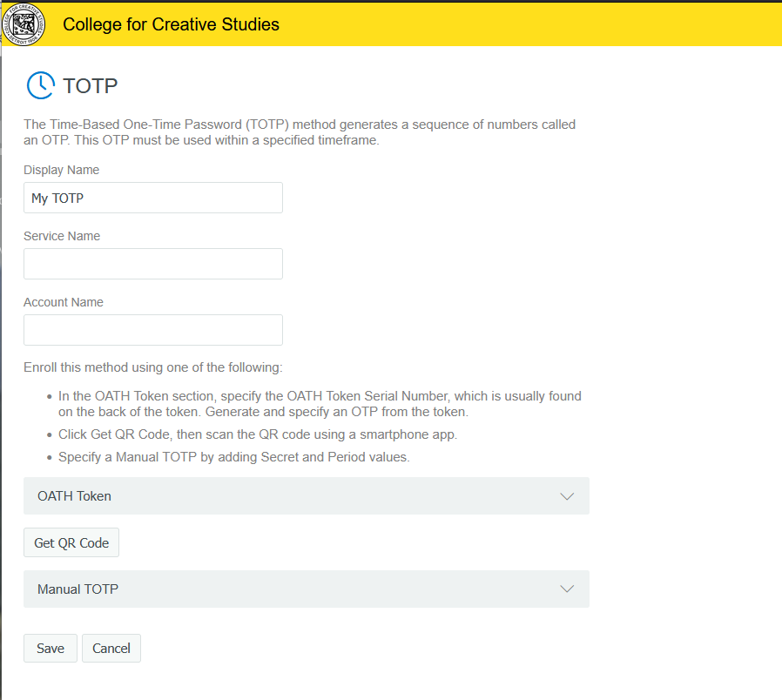
Task: Open the Manual TOTP section header
Action: point(78,589)
